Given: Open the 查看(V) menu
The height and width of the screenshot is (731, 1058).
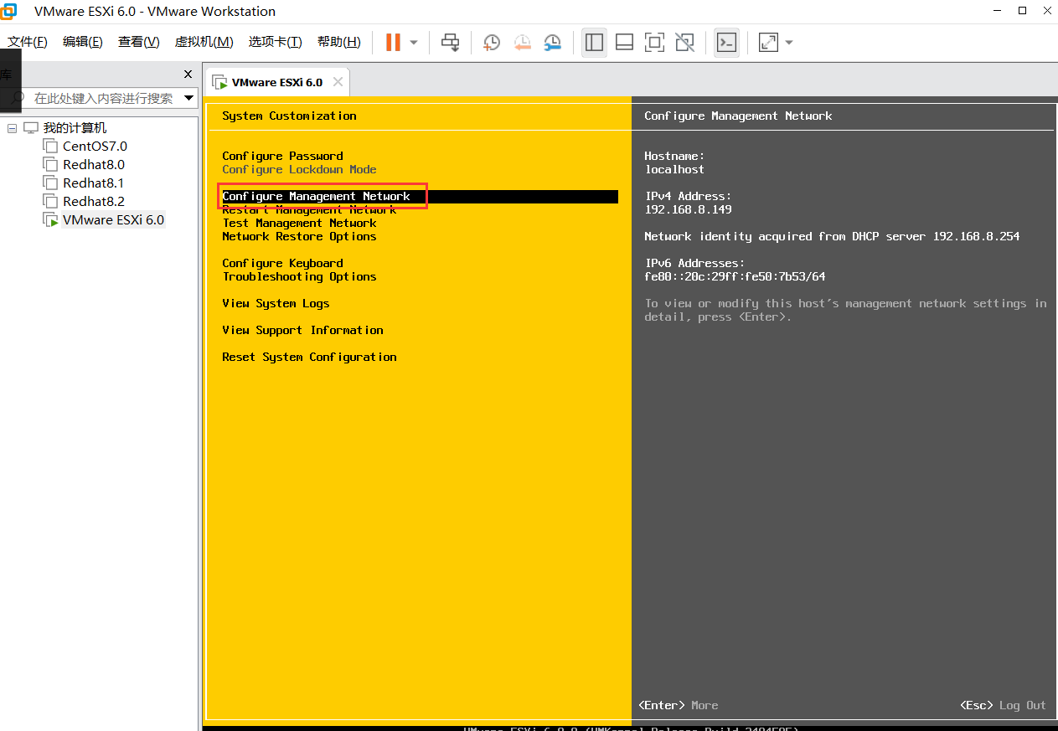Looking at the screenshot, I should click(139, 42).
